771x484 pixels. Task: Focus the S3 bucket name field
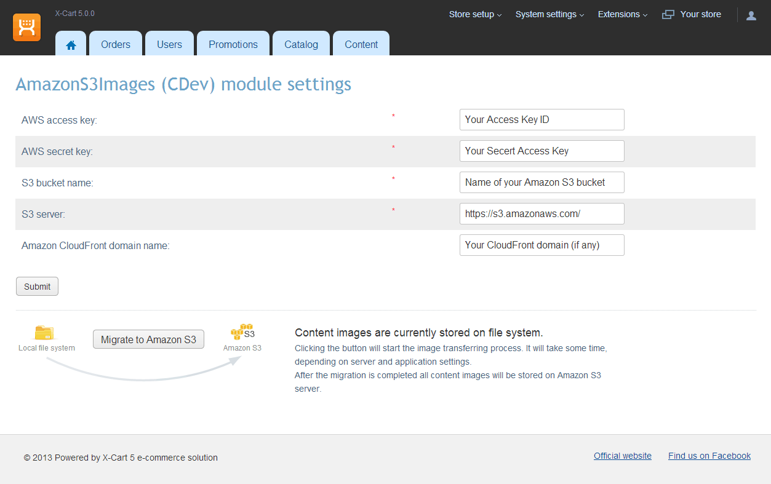542,183
